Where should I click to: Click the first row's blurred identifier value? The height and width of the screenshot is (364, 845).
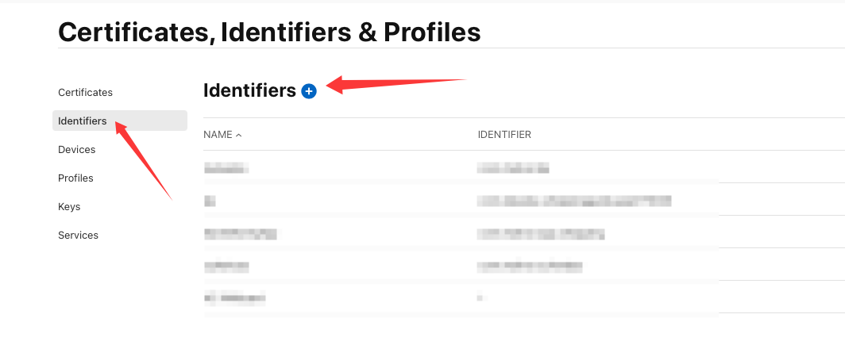click(513, 167)
